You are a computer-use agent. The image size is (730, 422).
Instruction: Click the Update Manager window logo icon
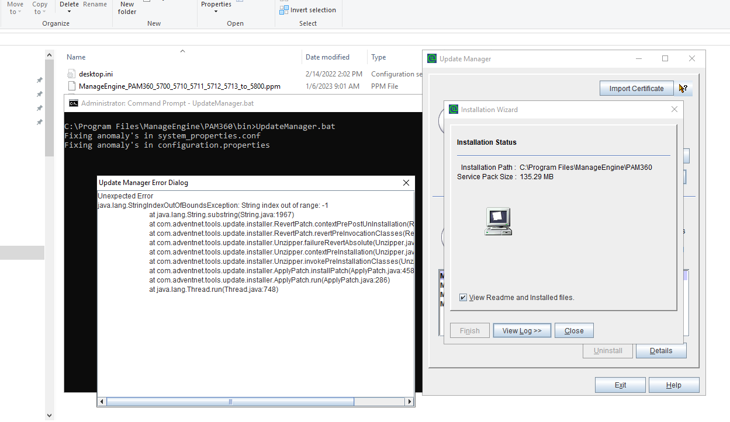432,58
